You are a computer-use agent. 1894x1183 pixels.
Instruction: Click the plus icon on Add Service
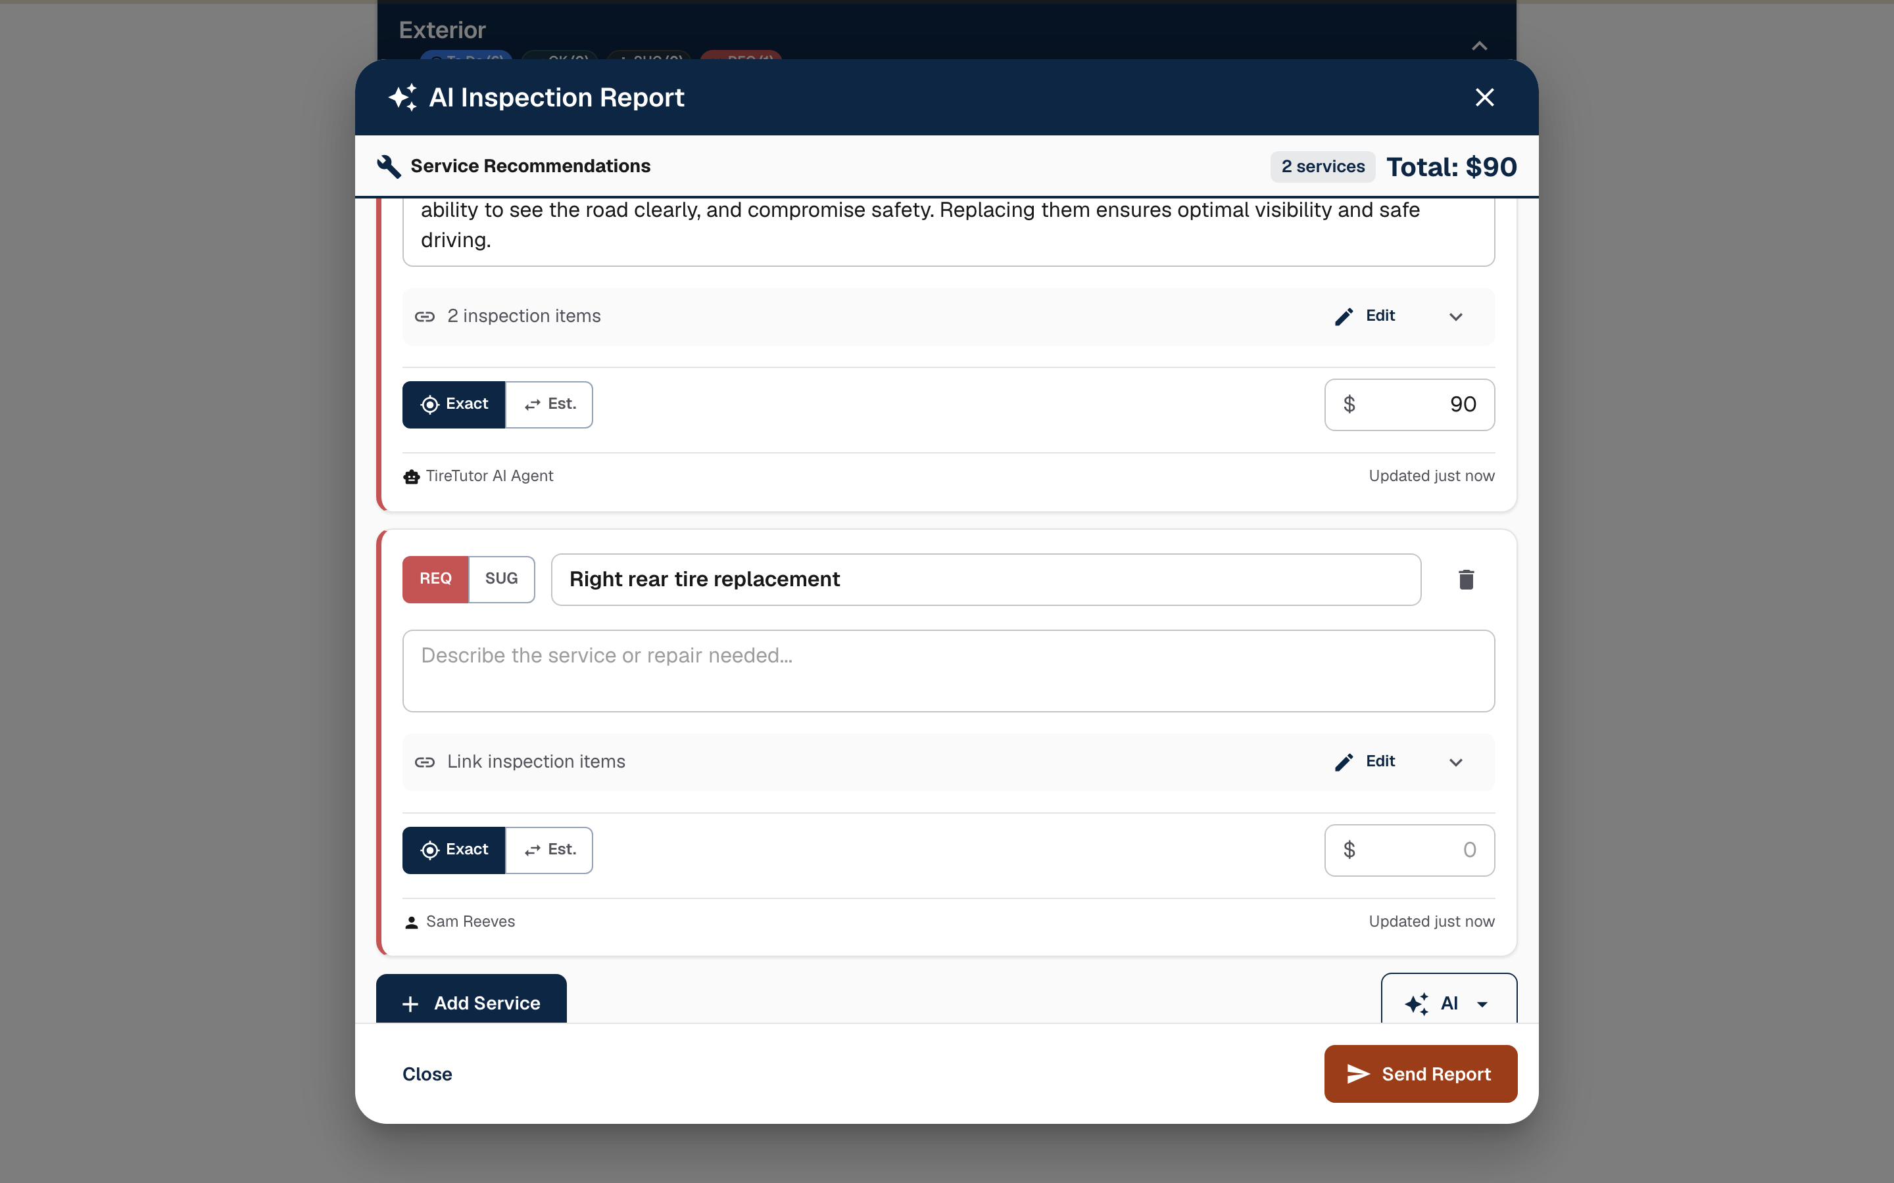coord(410,1004)
